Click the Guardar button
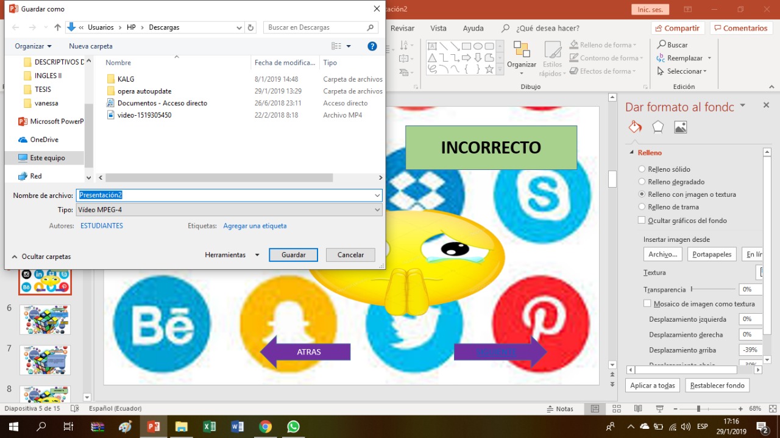 293,255
